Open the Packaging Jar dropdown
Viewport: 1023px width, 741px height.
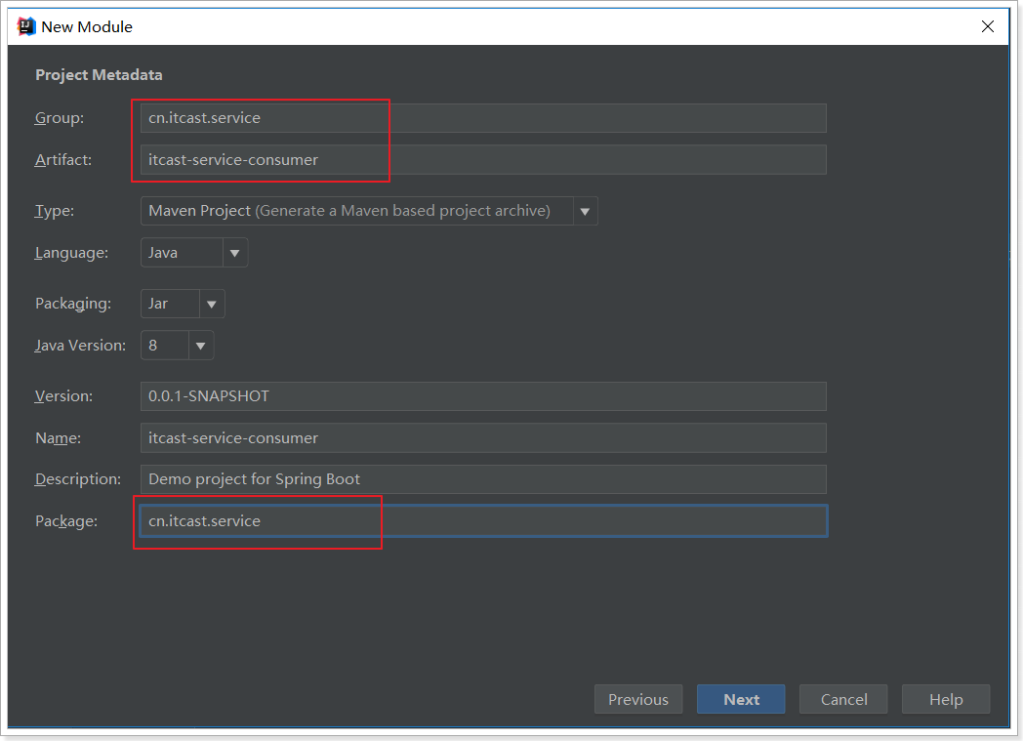click(212, 304)
